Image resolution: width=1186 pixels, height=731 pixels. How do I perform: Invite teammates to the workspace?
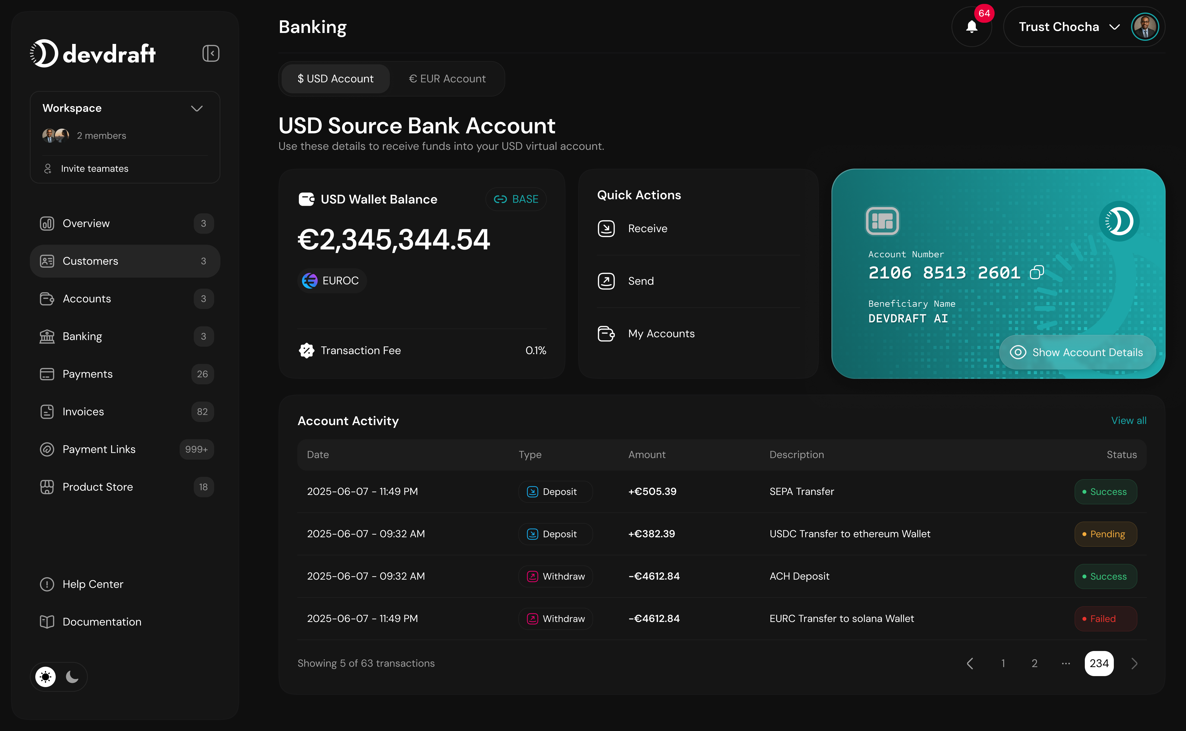coord(94,168)
